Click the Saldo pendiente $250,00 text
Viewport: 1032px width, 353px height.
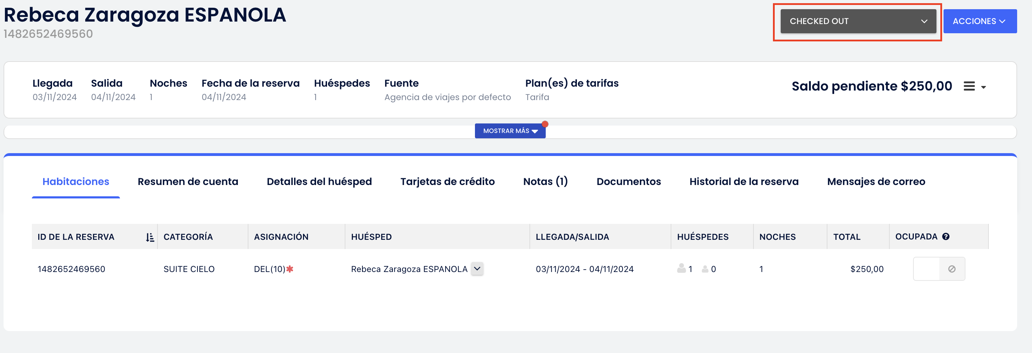pyautogui.click(x=872, y=86)
